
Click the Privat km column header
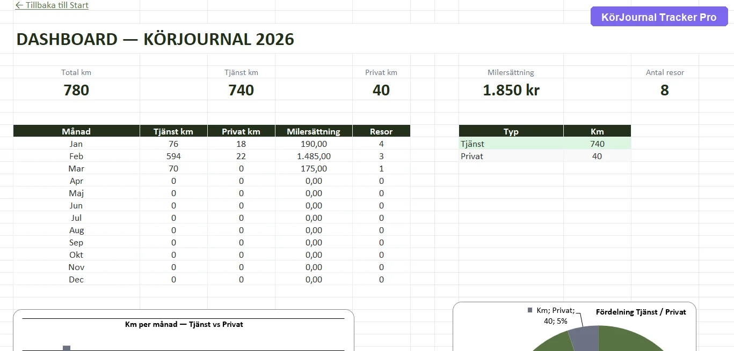coord(241,131)
